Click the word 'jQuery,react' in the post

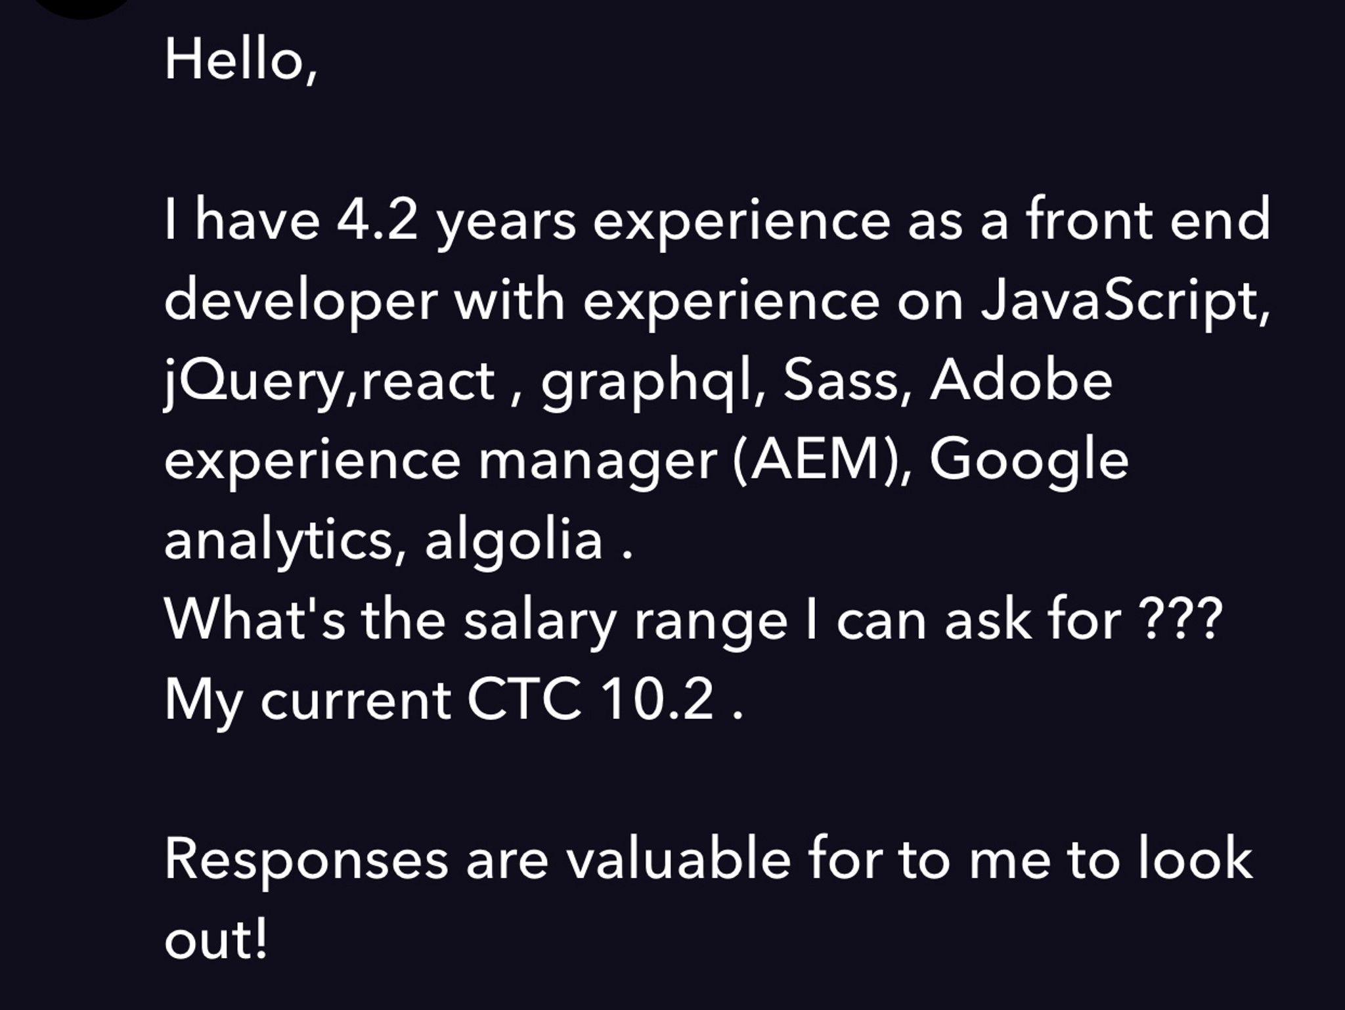pos(329,383)
